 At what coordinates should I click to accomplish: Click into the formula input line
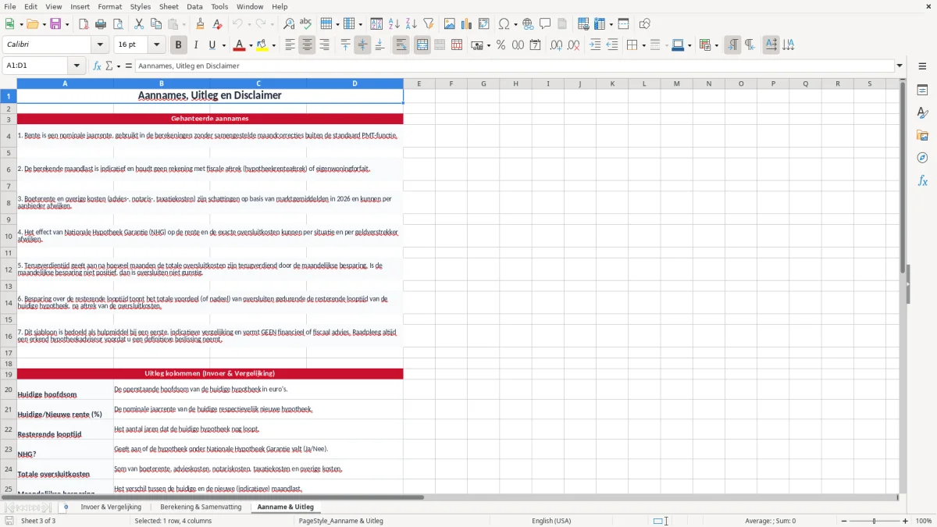[x=514, y=66]
